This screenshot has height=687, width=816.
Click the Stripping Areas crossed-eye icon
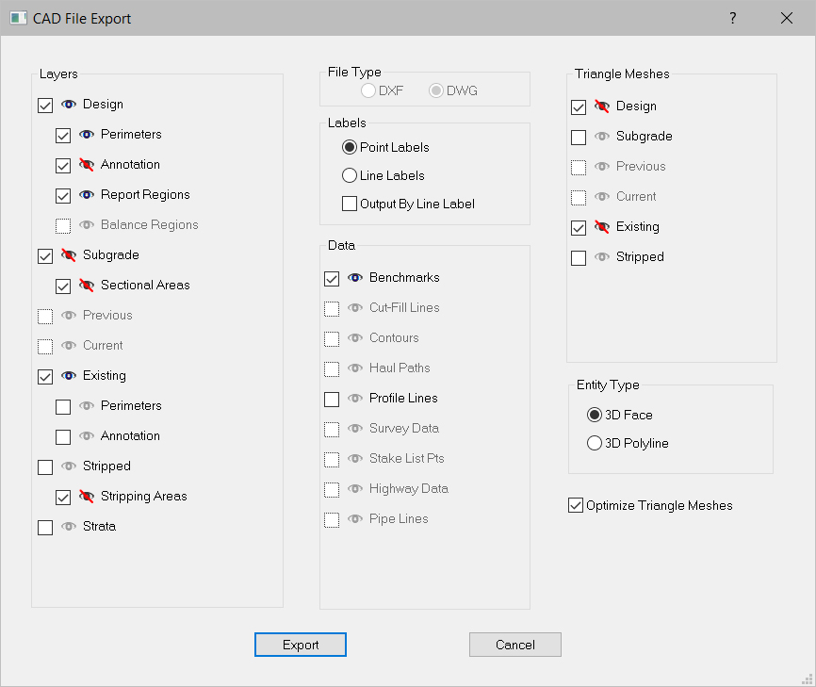tap(87, 497)
